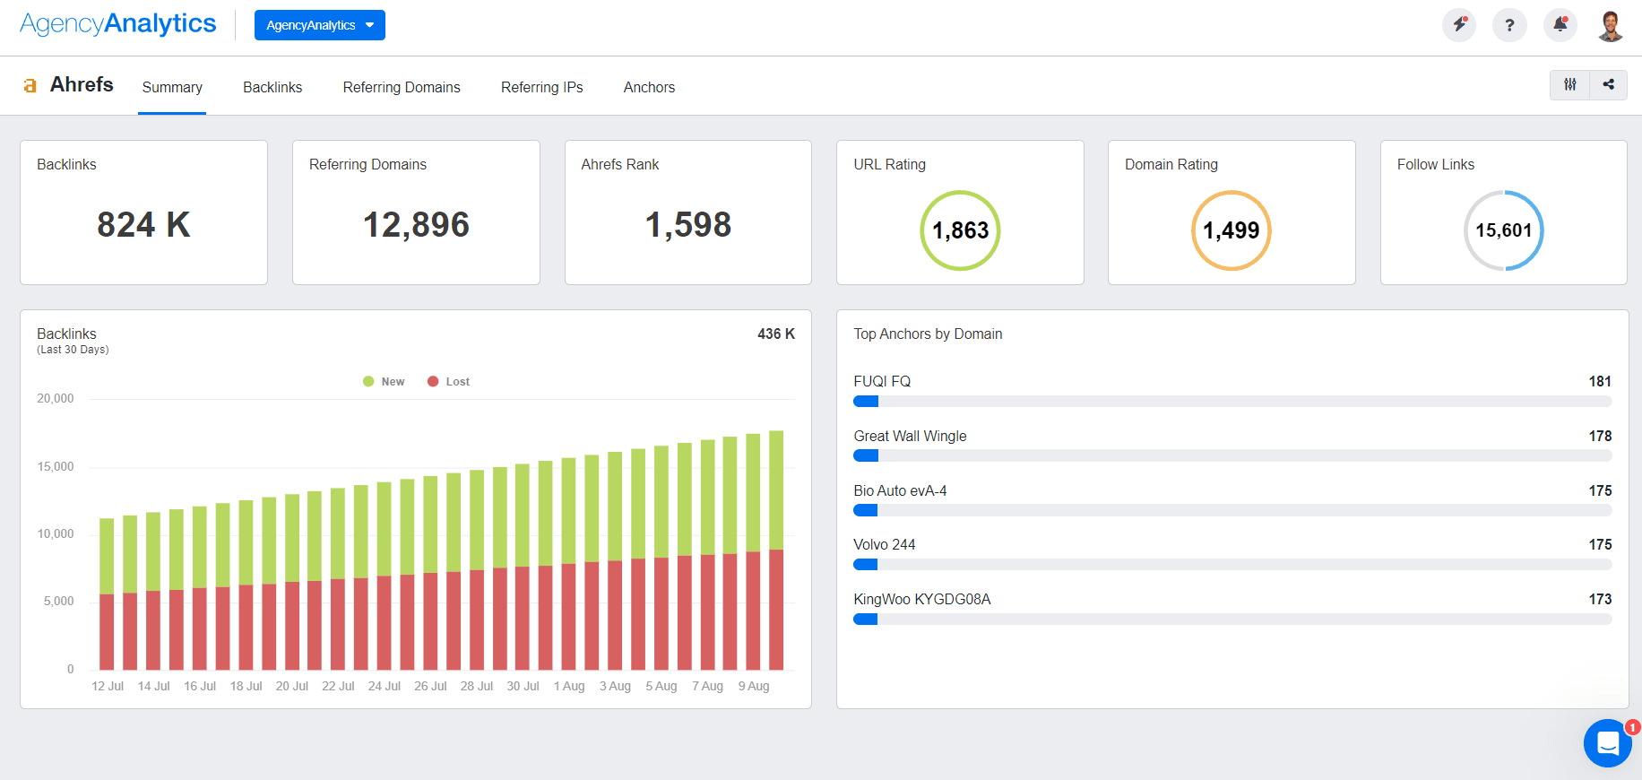The height and width of the screenshot is (780, 1642).
Task: Go to the Anchors tab
Action: point(649,87)
